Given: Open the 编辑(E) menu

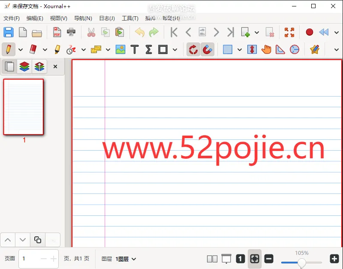Looking at the screenshot, I should [x=35, y=18].
